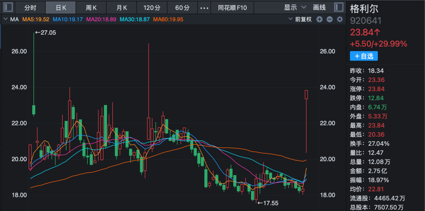
Task: Switch to 周K weekly chart
Action: (x=91, y=7)
